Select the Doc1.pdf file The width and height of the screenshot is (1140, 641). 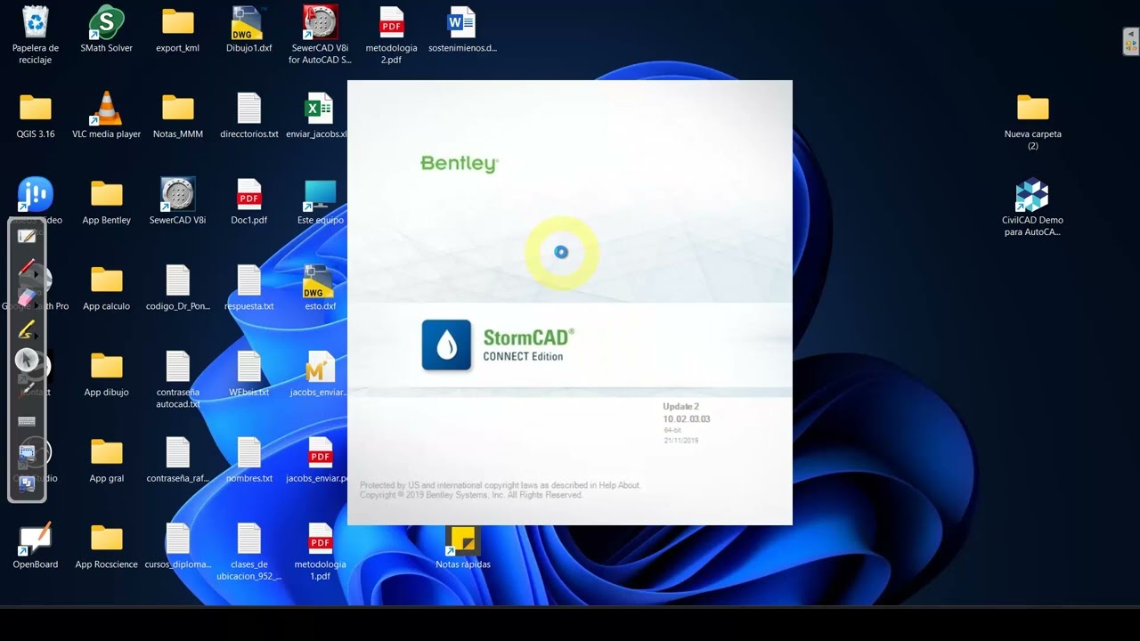point(249,202)
